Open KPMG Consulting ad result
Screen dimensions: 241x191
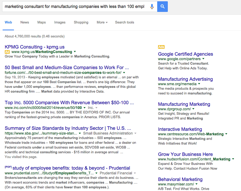point(35,47)
